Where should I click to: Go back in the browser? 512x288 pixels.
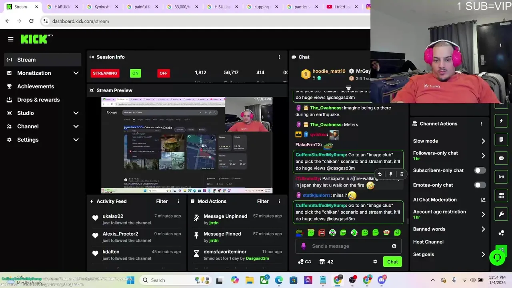(7, 21)
